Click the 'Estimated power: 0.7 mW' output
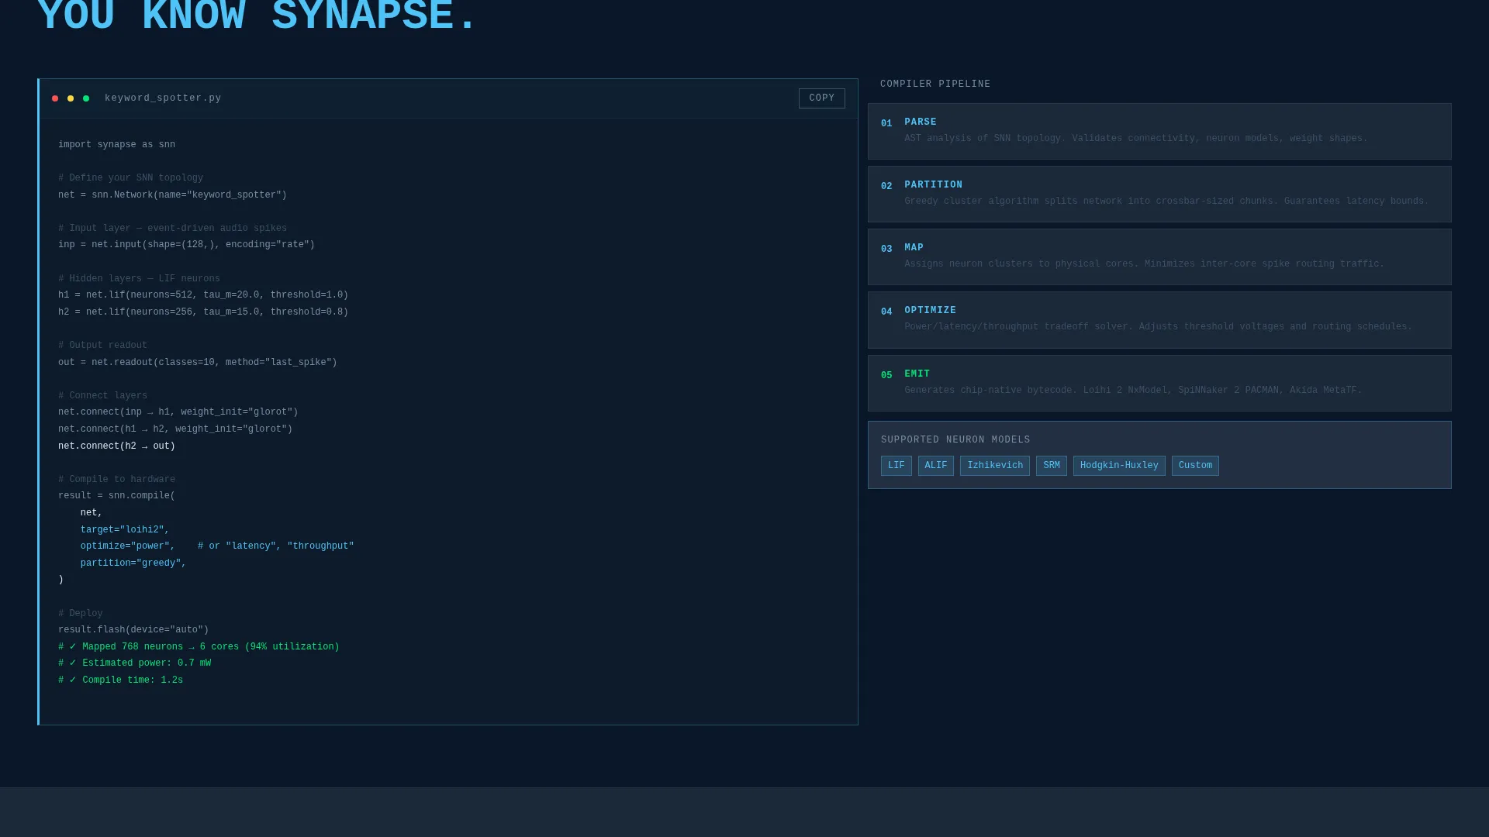Screen dimensions: 1489x837 click(134, 663)
